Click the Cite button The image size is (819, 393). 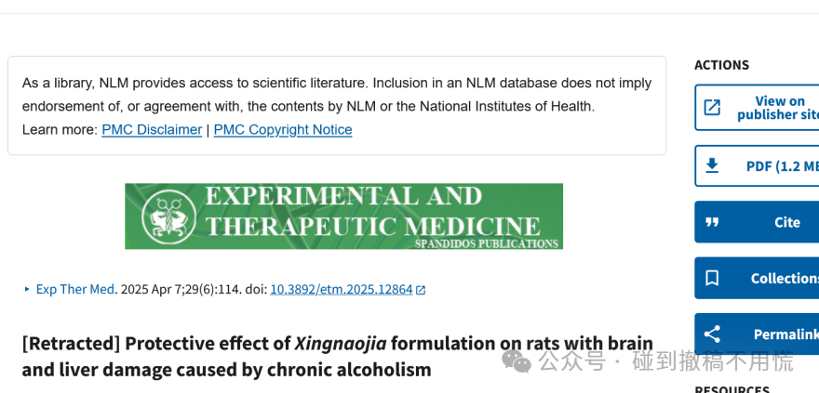point(757,222)
